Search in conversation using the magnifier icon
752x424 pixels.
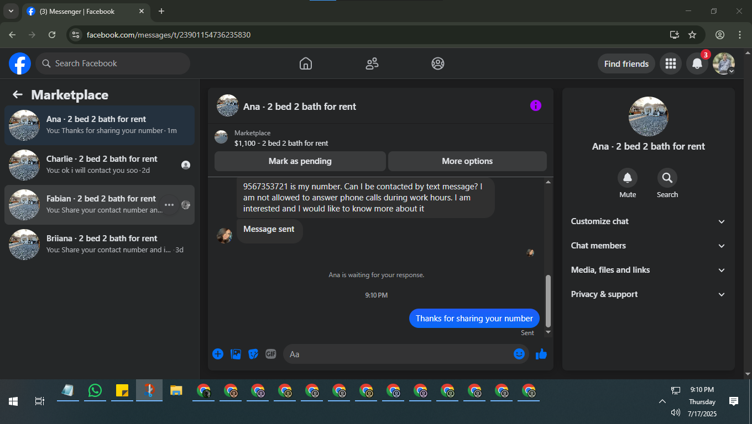(x=667, y=178)
